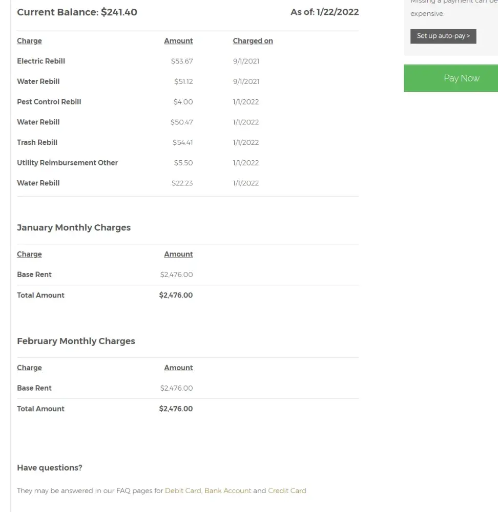Click the Have questions? heading
Screen dimensions: 498x512
50,468
